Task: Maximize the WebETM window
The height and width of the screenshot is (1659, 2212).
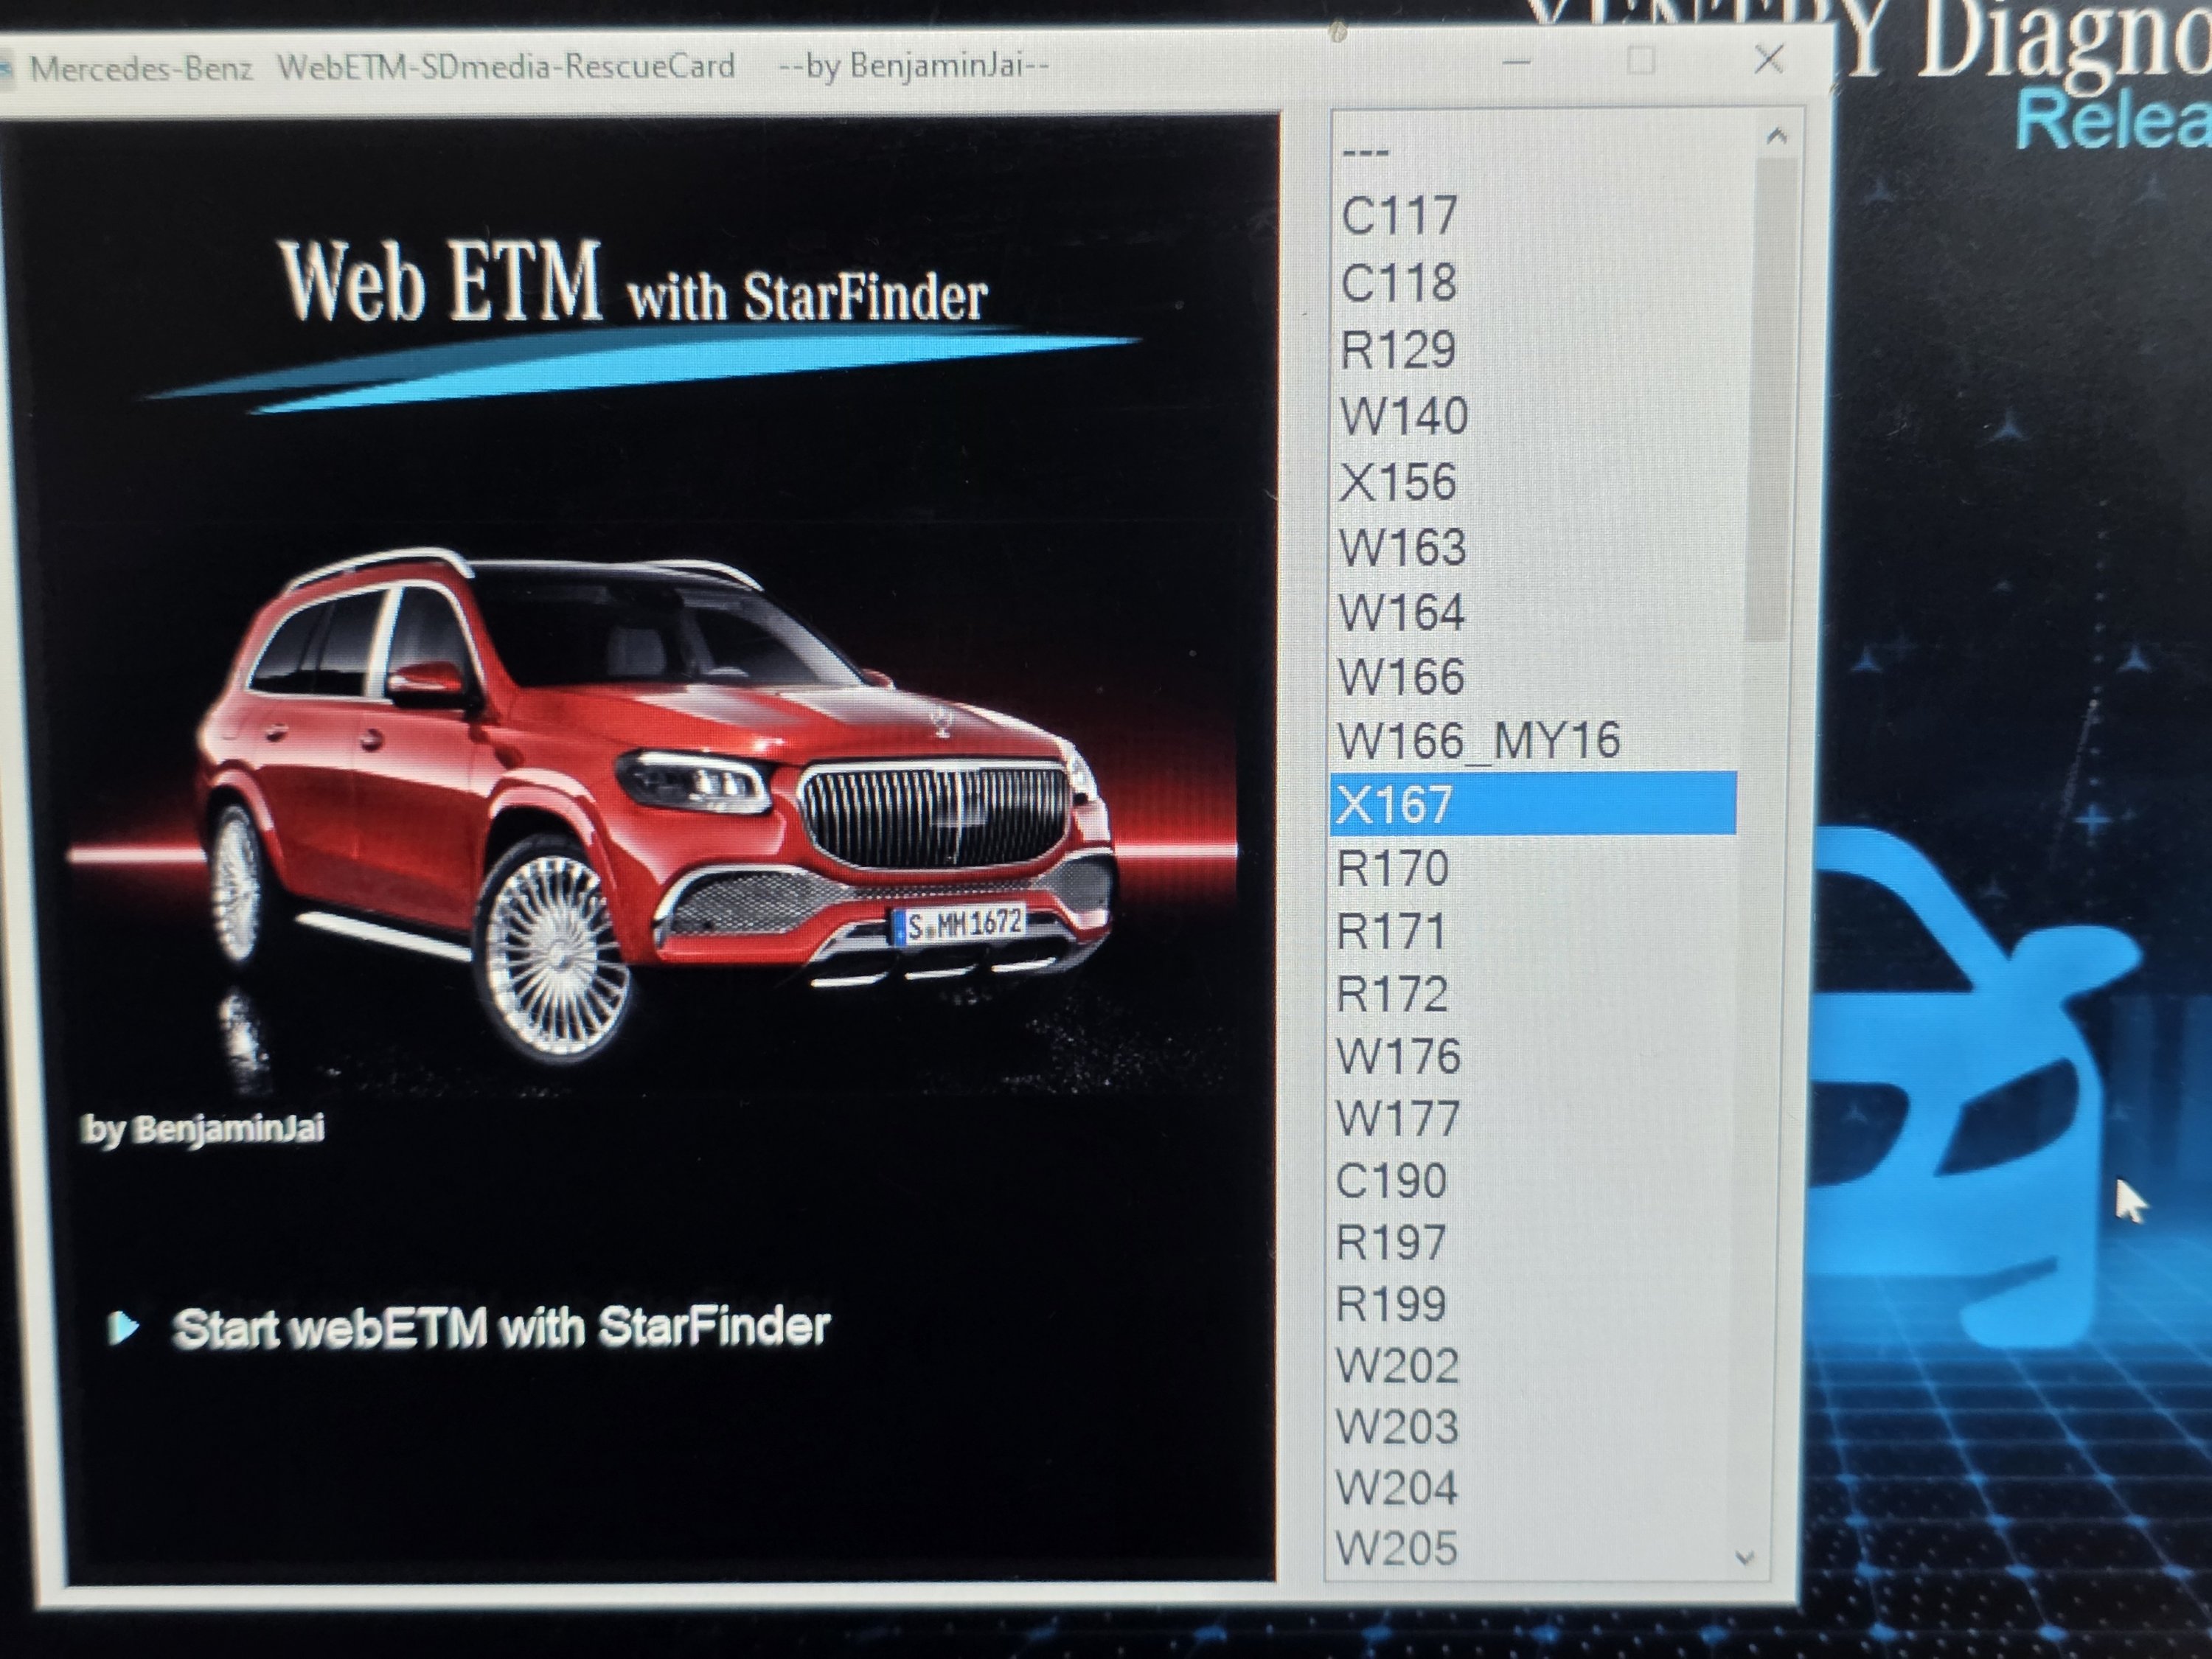Action: 1641,61
